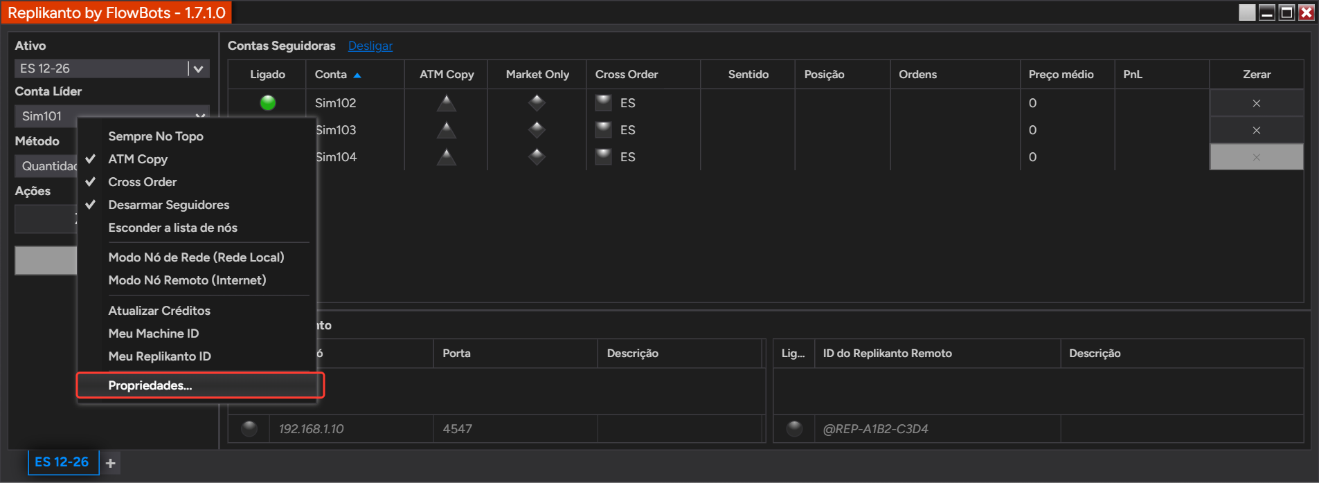Toggle the green Ligado indicator for Sim102
This screenshot has width=1319, height=483.
tap(267, 103)
